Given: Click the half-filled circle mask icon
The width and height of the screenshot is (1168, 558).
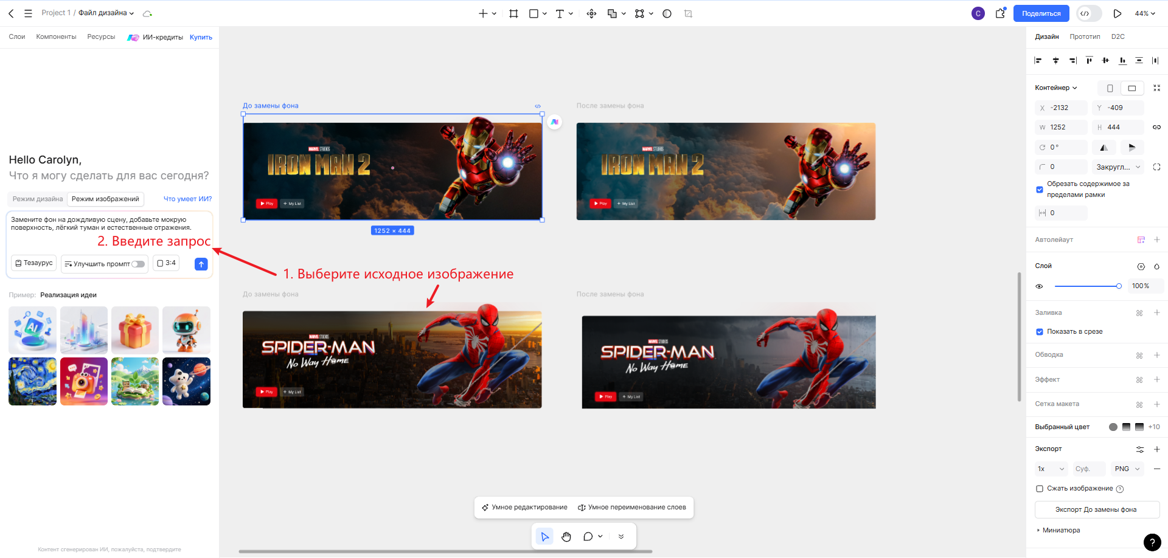Looking at the screenshot, I should [667, 13].
